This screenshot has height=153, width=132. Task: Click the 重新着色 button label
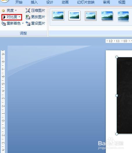(x=14, y=23)
